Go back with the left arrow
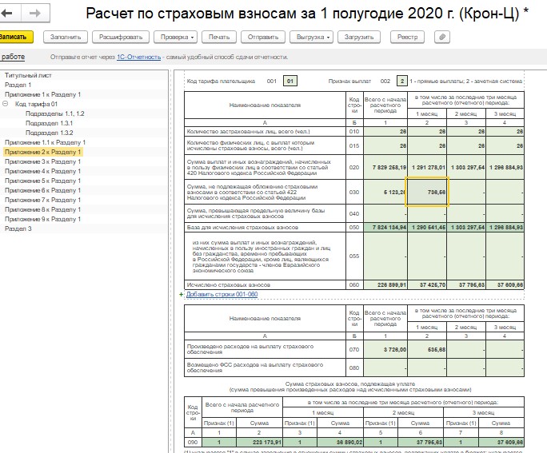547x453 pixels. 8,14
